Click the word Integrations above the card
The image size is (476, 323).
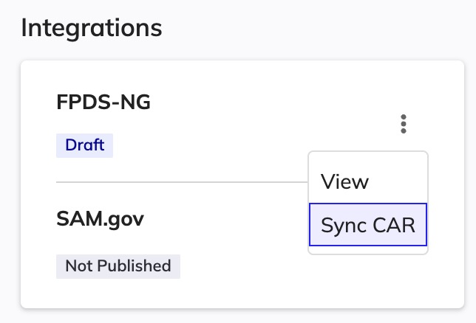click(x=92, y=28)
